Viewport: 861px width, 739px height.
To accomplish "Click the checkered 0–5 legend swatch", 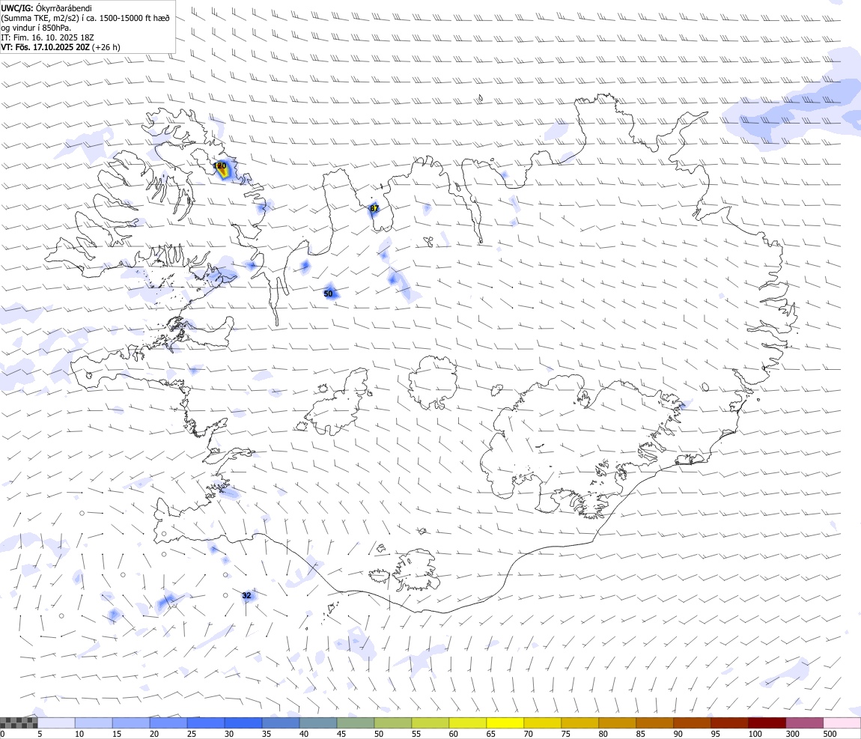I will pyautogui.click(x=19, y=723).
